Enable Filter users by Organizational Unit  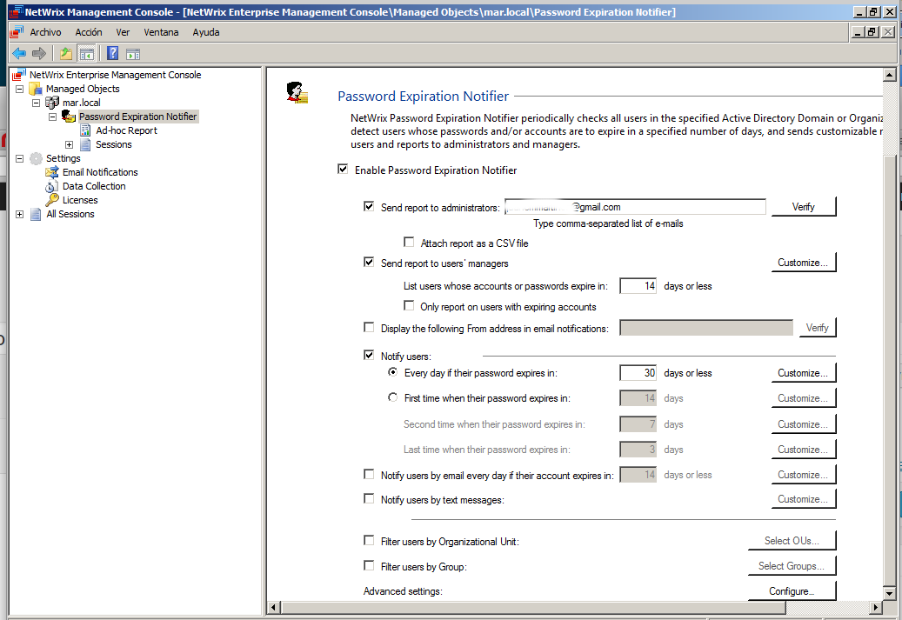(x=369, y=541)
